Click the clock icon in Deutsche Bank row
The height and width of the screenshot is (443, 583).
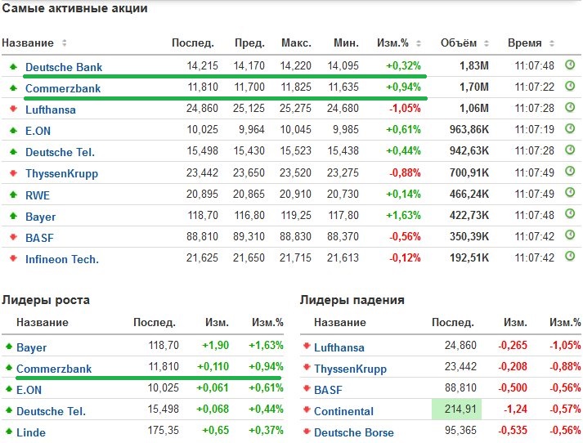coord(570,65)
